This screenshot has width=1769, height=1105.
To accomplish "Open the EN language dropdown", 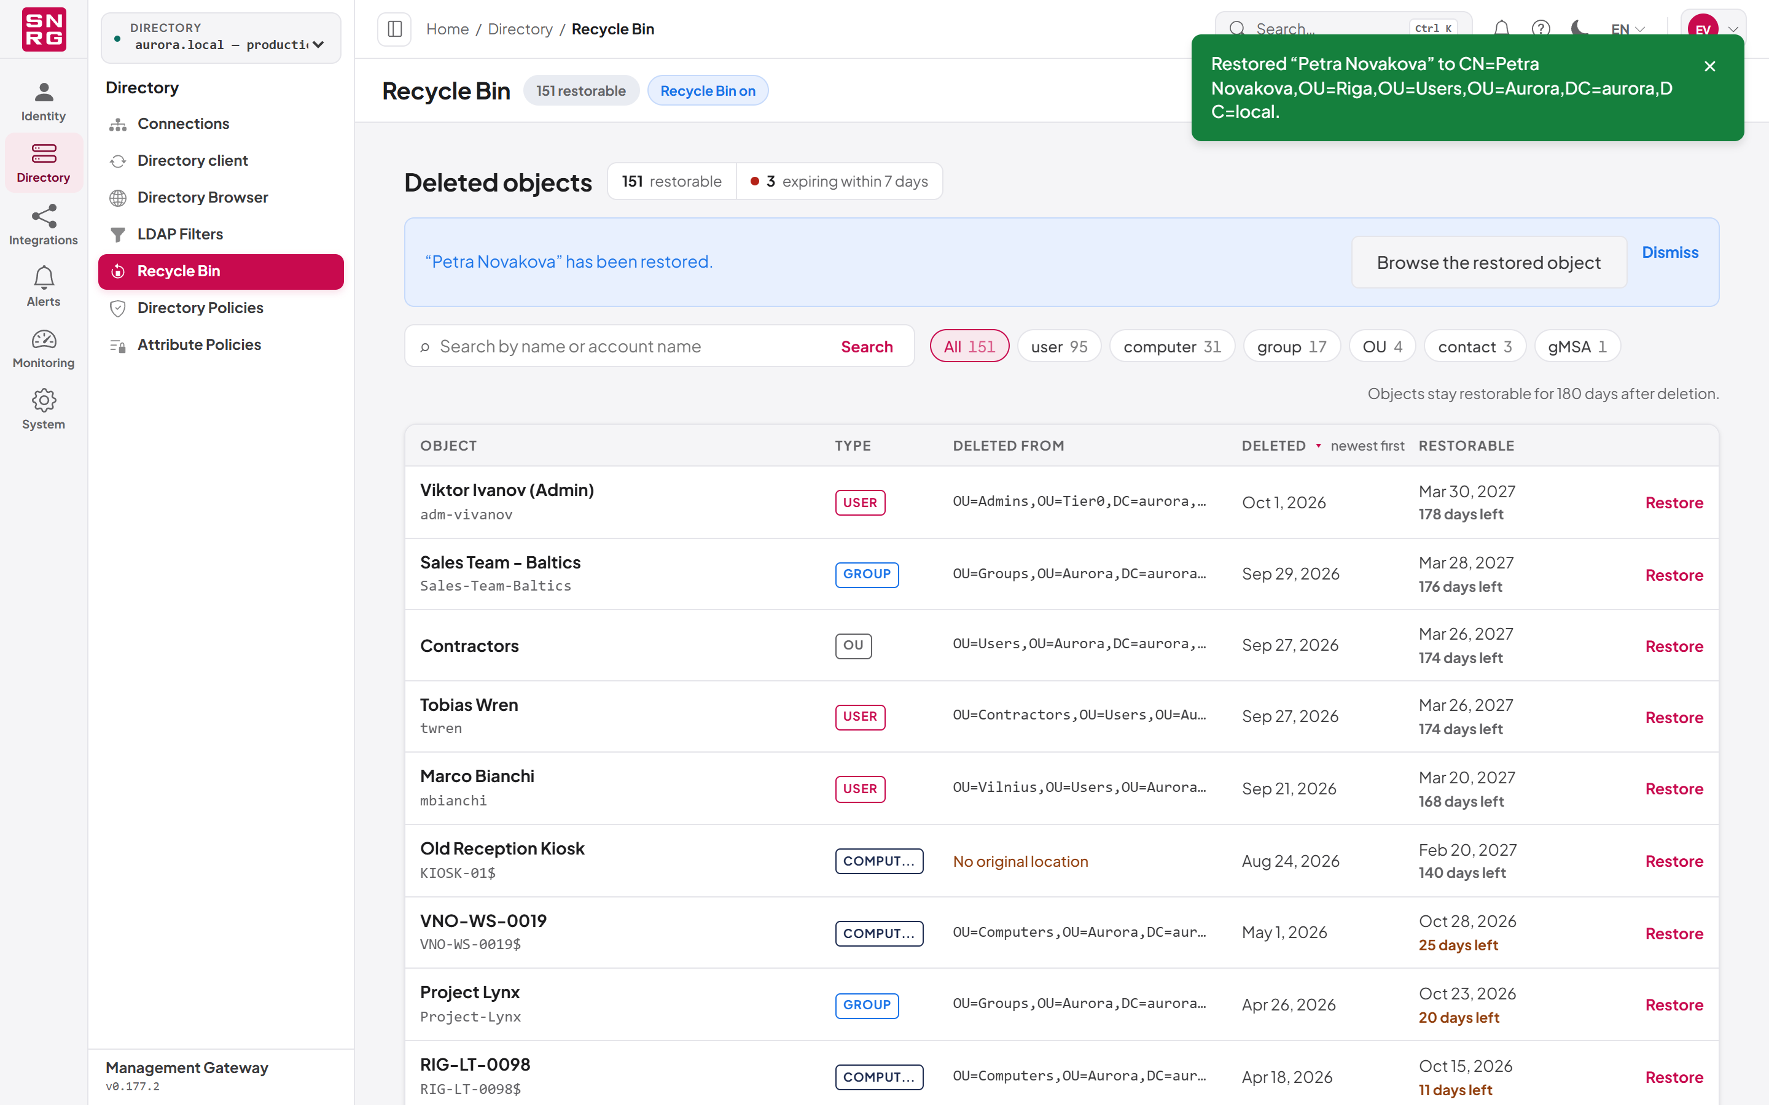I will tap(1628, 29).
